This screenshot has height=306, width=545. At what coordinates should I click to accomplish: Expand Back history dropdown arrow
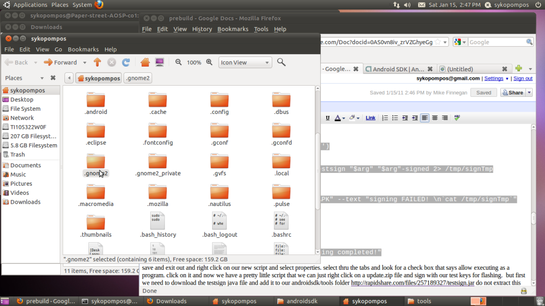36,62
